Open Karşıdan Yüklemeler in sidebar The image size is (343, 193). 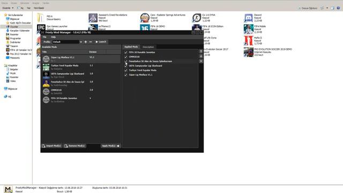(20, 31)
